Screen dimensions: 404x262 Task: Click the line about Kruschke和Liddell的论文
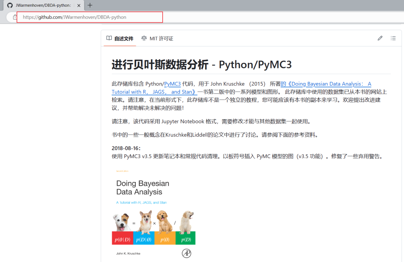[216, 135]
